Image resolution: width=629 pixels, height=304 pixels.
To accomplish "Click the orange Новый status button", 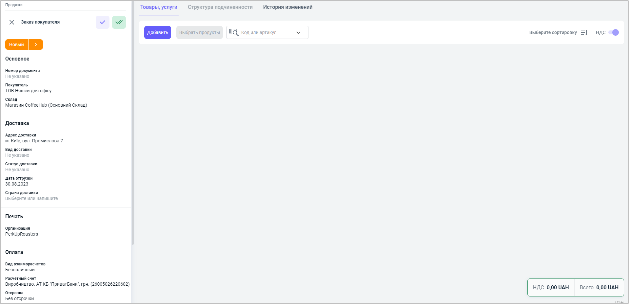I will [16, 45].
